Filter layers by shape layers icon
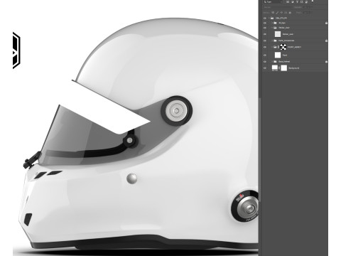341x256 pixels. point(302,2)
